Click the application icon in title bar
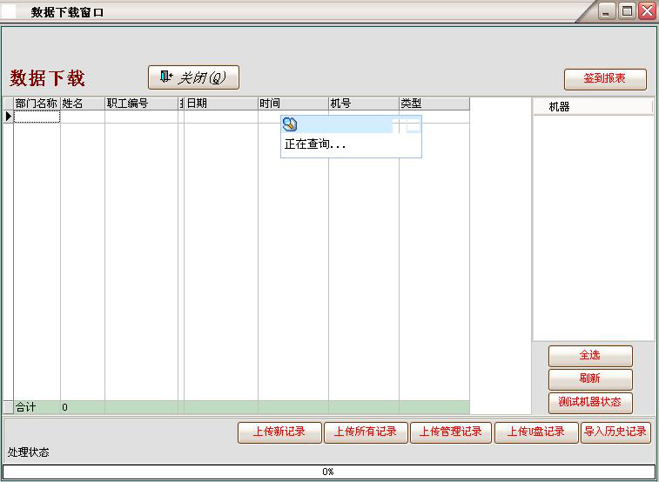659x482 pixels. (x=11, y=11)
